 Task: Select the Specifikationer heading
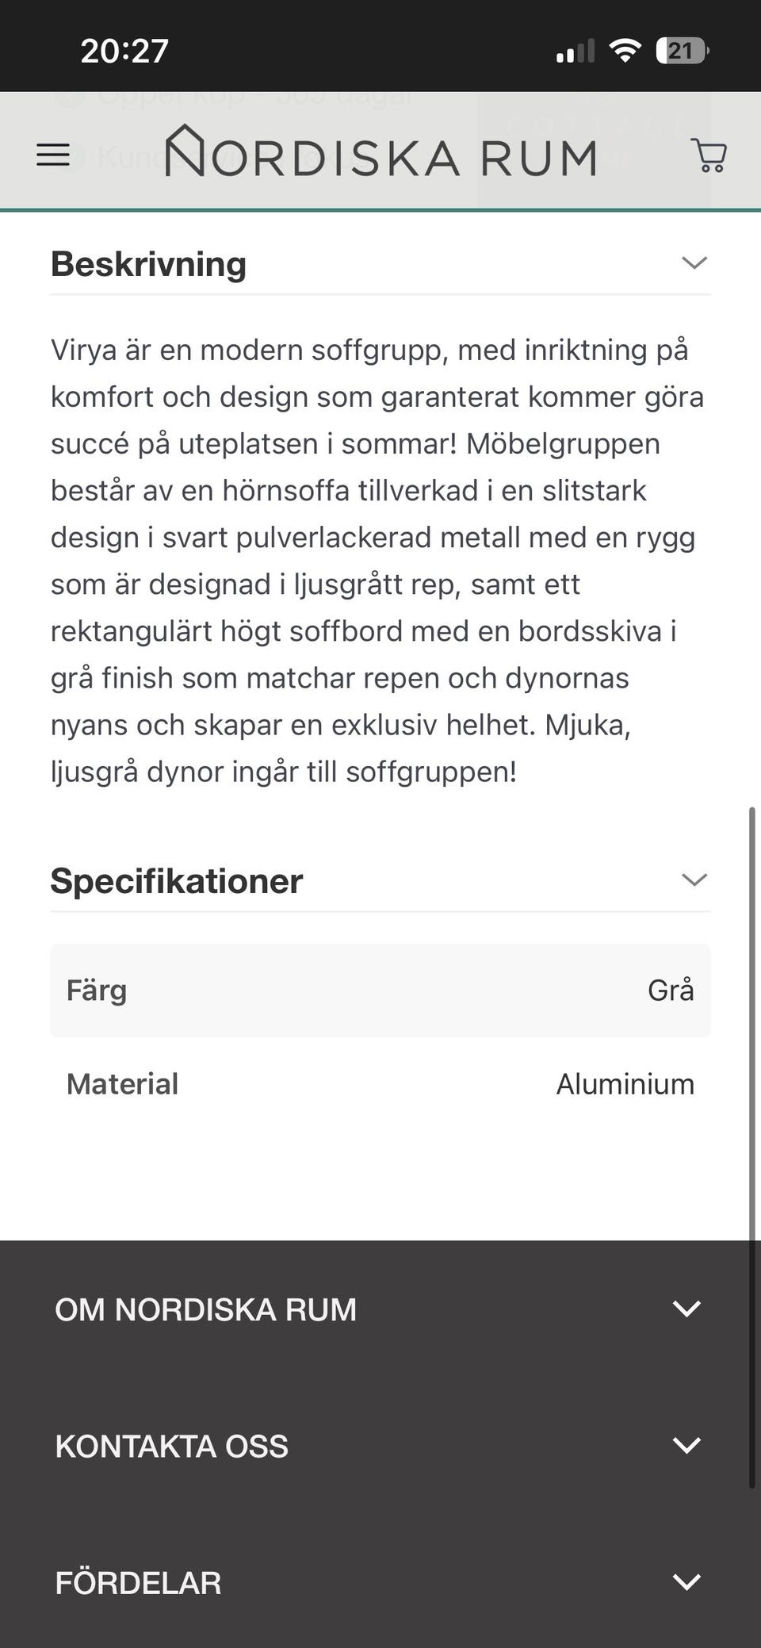tap(176, 880)
